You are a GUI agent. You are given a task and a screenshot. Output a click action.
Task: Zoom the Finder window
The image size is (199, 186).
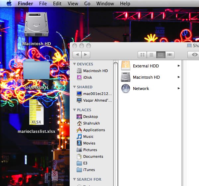(x=89, y=46)
